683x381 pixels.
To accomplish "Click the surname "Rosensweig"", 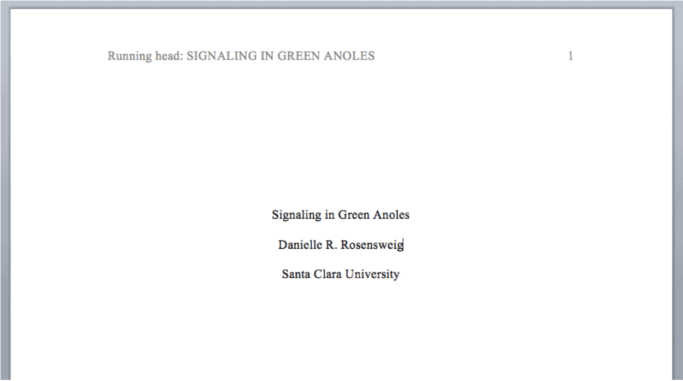I will pos(372,245).
